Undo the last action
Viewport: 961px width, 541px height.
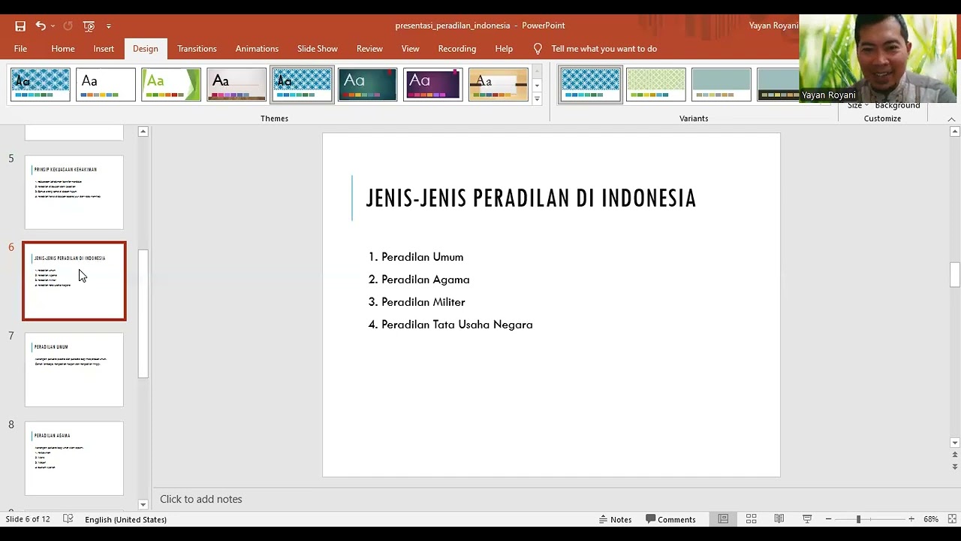coord(41,26)
